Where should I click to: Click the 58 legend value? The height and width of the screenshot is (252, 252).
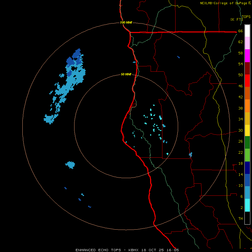241,53
